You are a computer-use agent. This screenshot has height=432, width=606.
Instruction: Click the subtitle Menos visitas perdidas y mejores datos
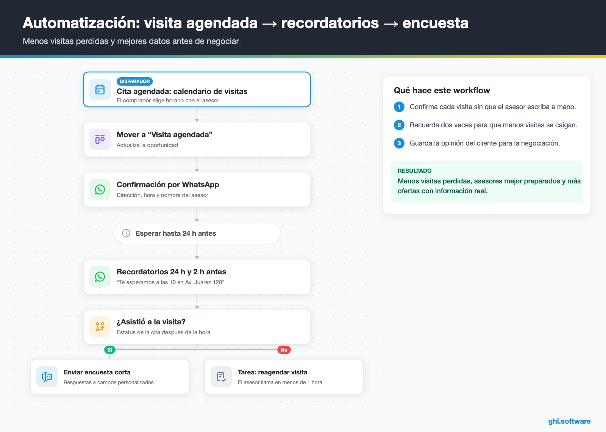point(131,41)
